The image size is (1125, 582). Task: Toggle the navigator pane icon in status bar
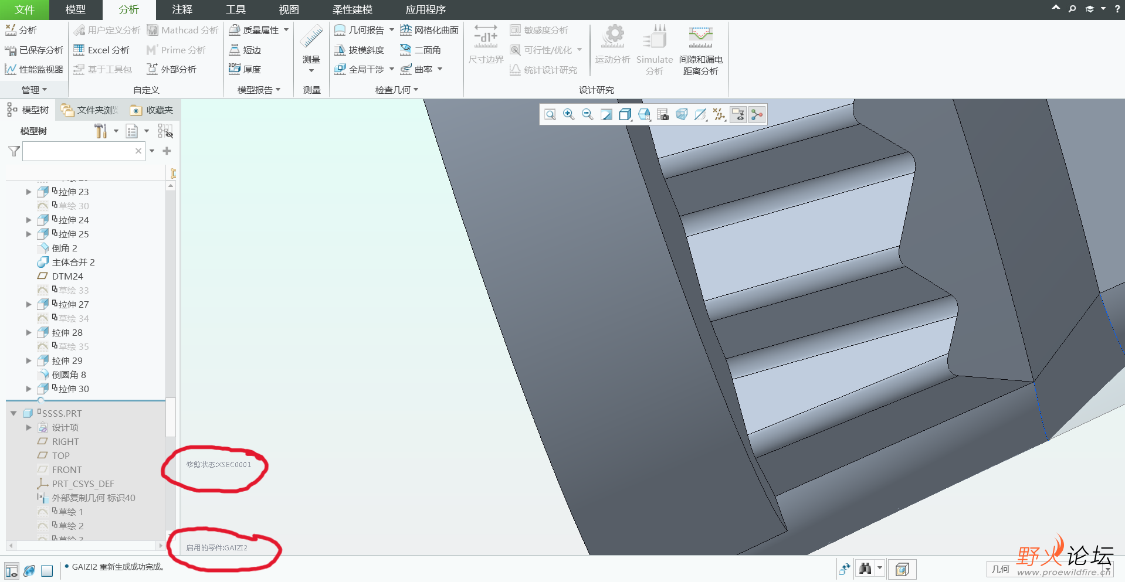(11, 570)
